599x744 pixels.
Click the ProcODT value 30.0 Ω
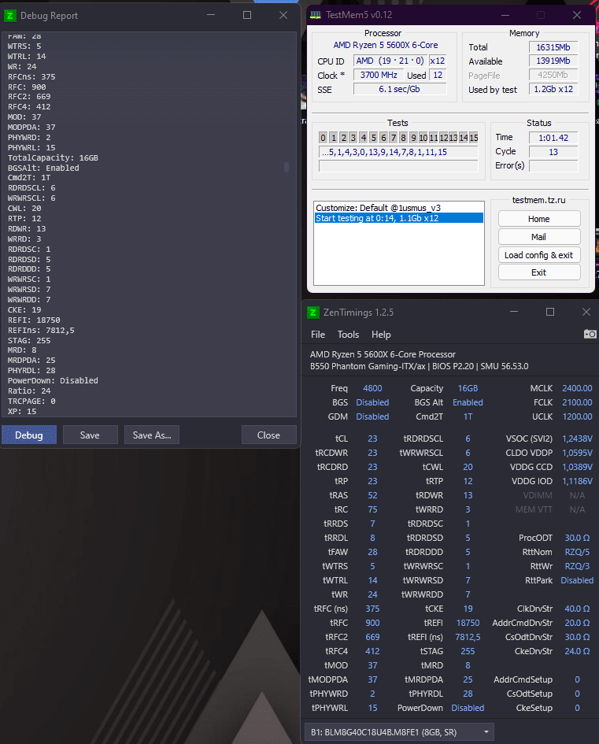point(577,538)
